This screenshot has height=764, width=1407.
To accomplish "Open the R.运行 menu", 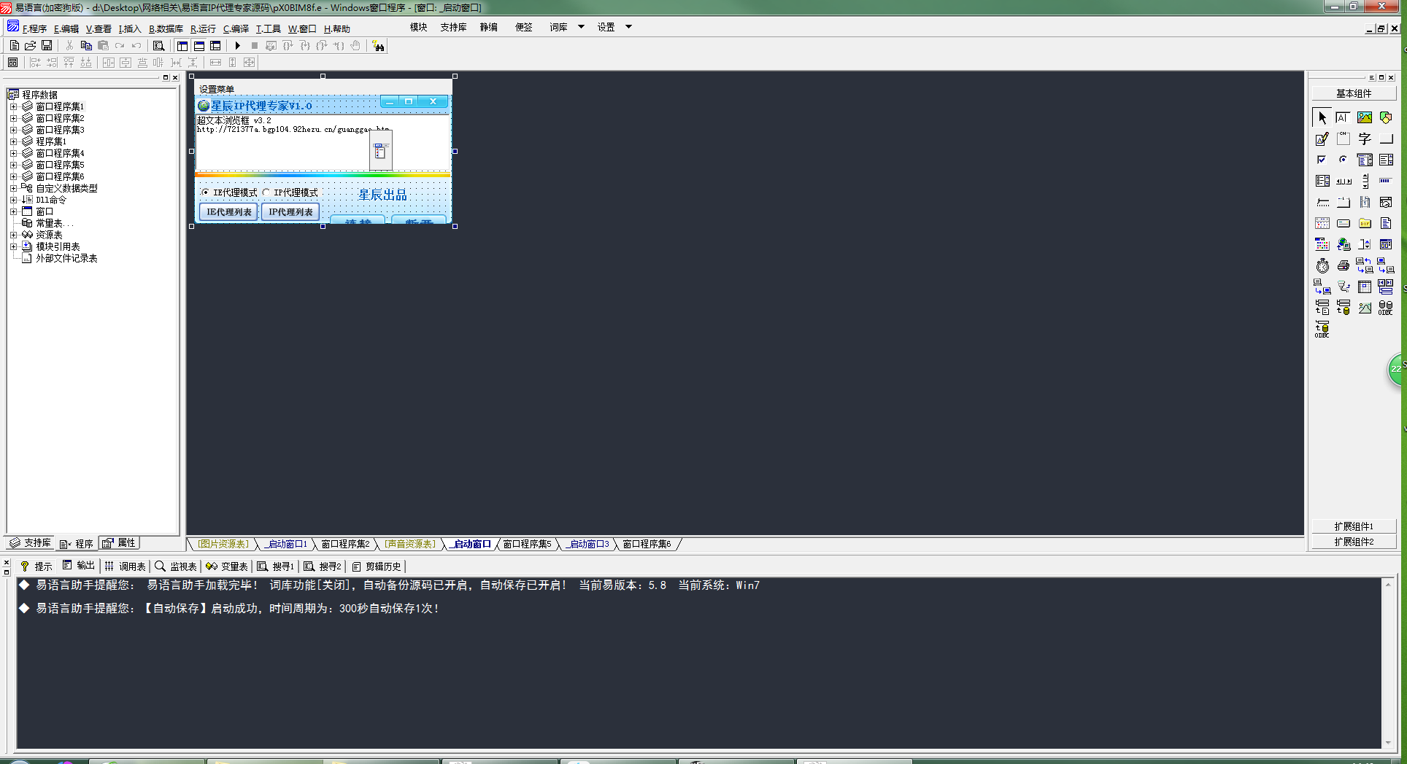I will [203, 28].
